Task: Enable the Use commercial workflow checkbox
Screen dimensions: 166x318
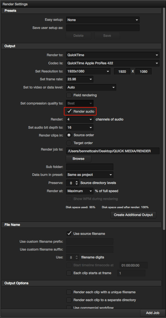Action: point(69,307)
